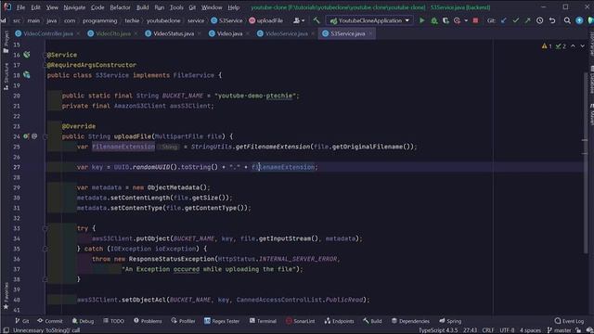Click the fold marker at catch block on line 35
Viewport: 594px width, 334px height.
click(45, 249)
